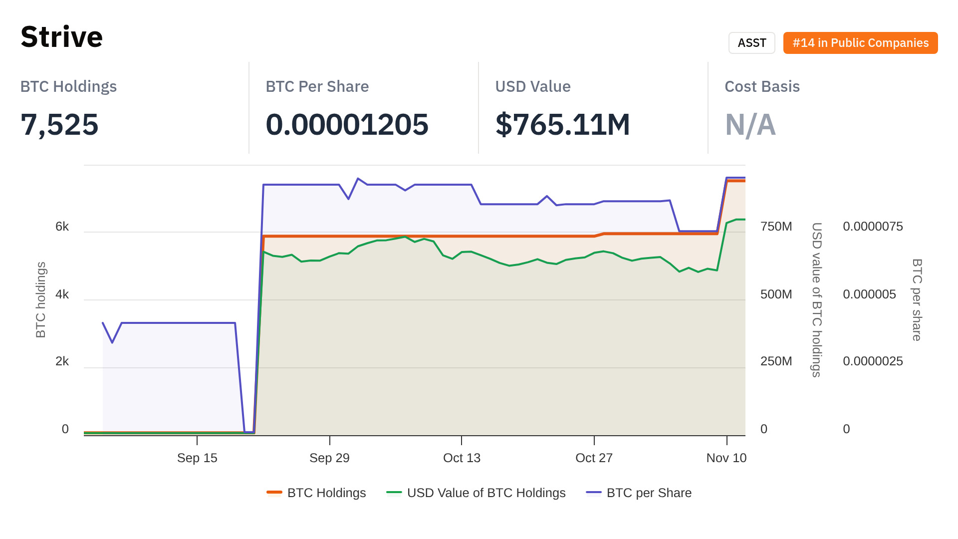The width and height of the screenshot is (958, 539).
Task: Click the 750M USD value axis label
Action: click(776, 227)
